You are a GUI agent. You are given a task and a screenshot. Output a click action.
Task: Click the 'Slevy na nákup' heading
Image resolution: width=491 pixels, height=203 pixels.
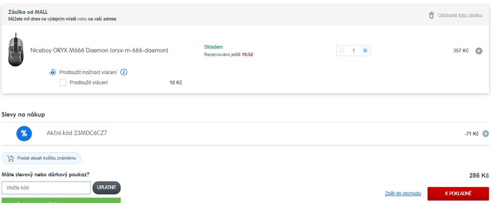pos(23,115)
